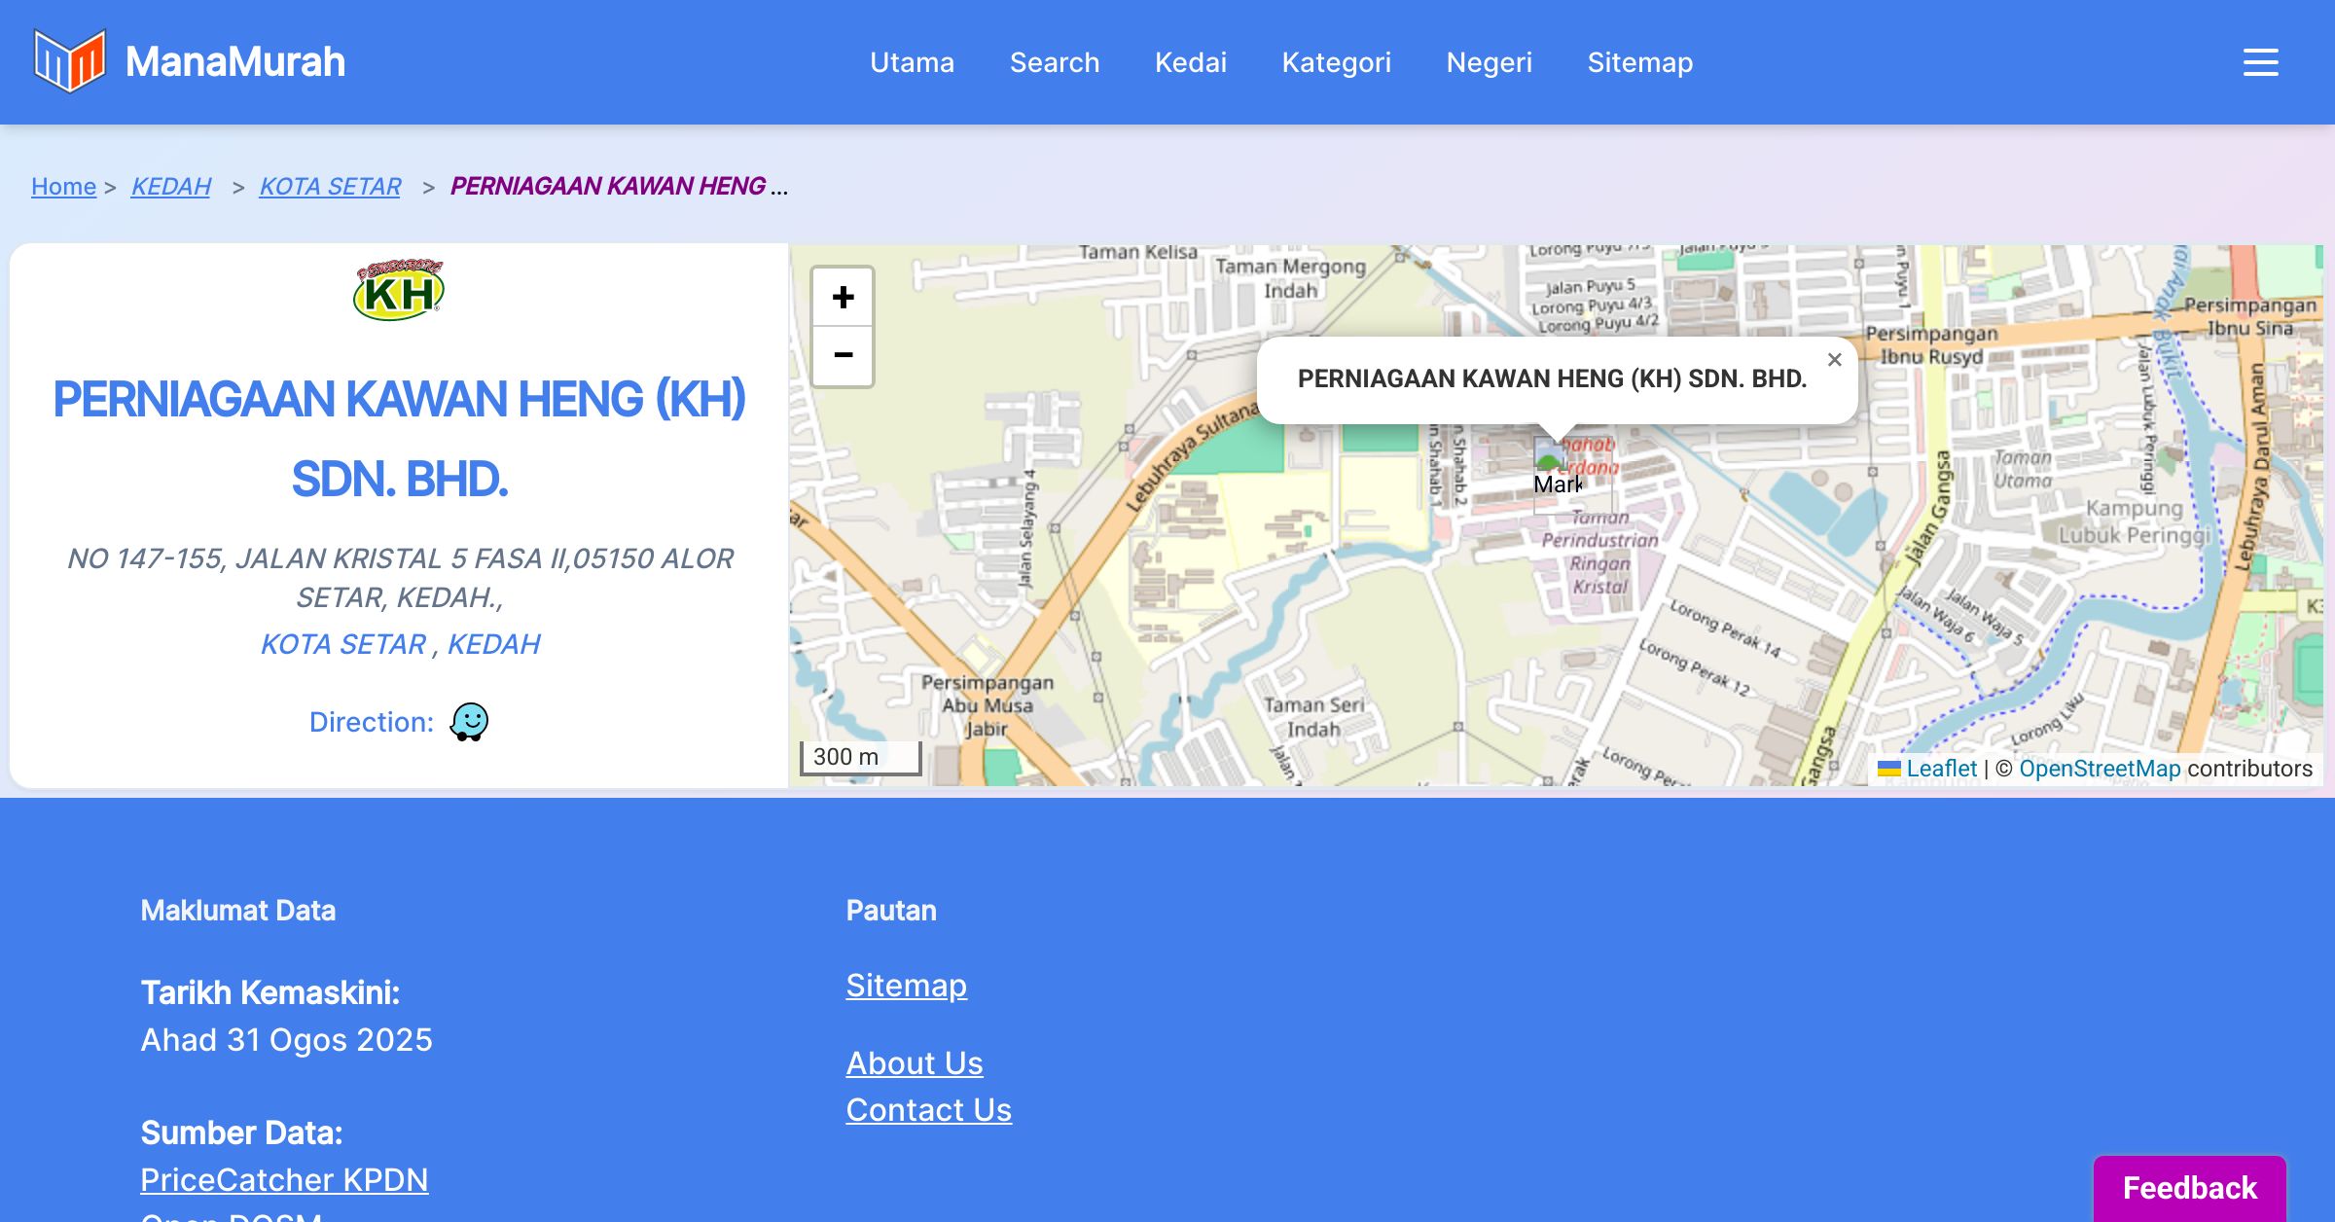Click the About Us footer link
Viewport: 2335px width, 1222px height.
pyautogui.click(x=914, y=1062)
